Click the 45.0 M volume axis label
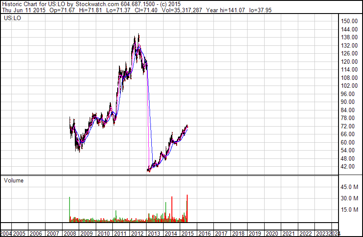363x237 pixels. (349, 187)
